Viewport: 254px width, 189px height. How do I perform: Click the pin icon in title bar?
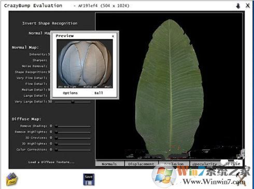click(238, 6)
